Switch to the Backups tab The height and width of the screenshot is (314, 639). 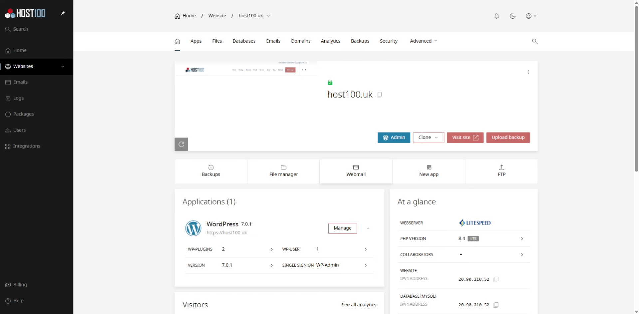click(x=360, y=41)
